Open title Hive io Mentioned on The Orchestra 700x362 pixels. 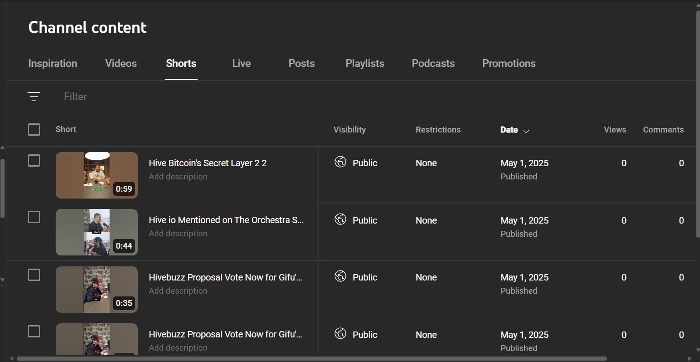226,220
